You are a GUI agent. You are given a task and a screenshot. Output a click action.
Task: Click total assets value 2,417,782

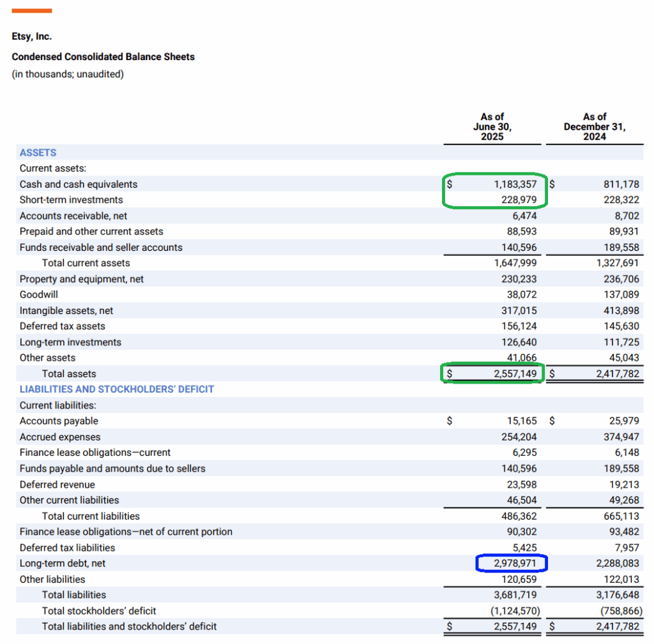(x=618, y=374)
